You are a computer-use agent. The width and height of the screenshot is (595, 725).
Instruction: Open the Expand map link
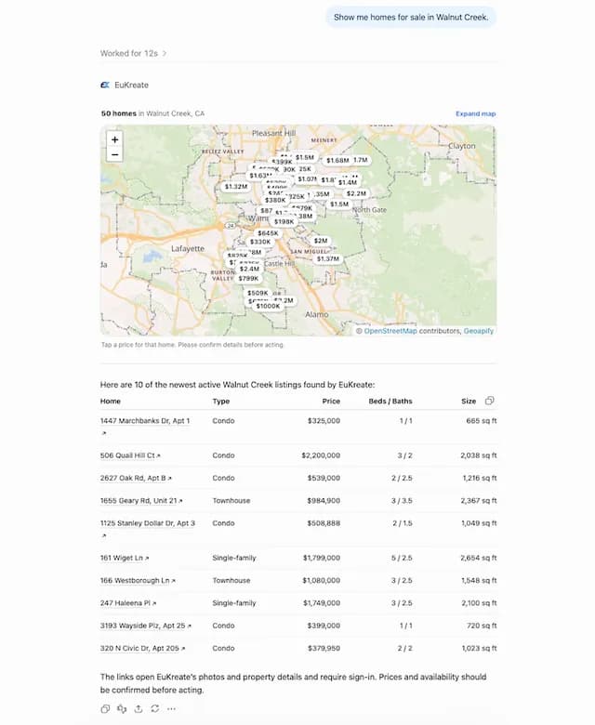point(475,113)
